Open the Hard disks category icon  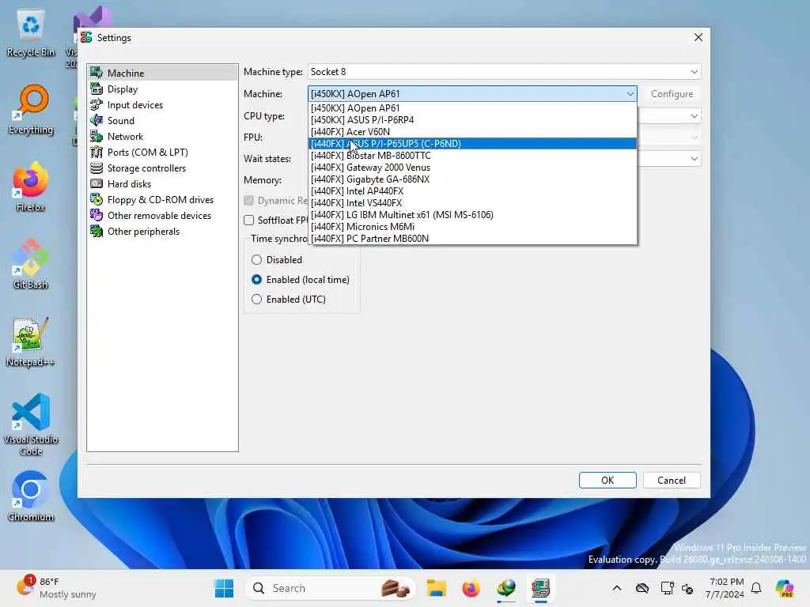(97, 183)
